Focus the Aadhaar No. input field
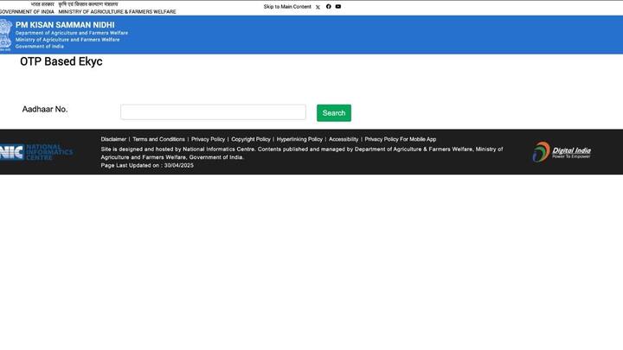Screen dimensions: 623x350 213,111
